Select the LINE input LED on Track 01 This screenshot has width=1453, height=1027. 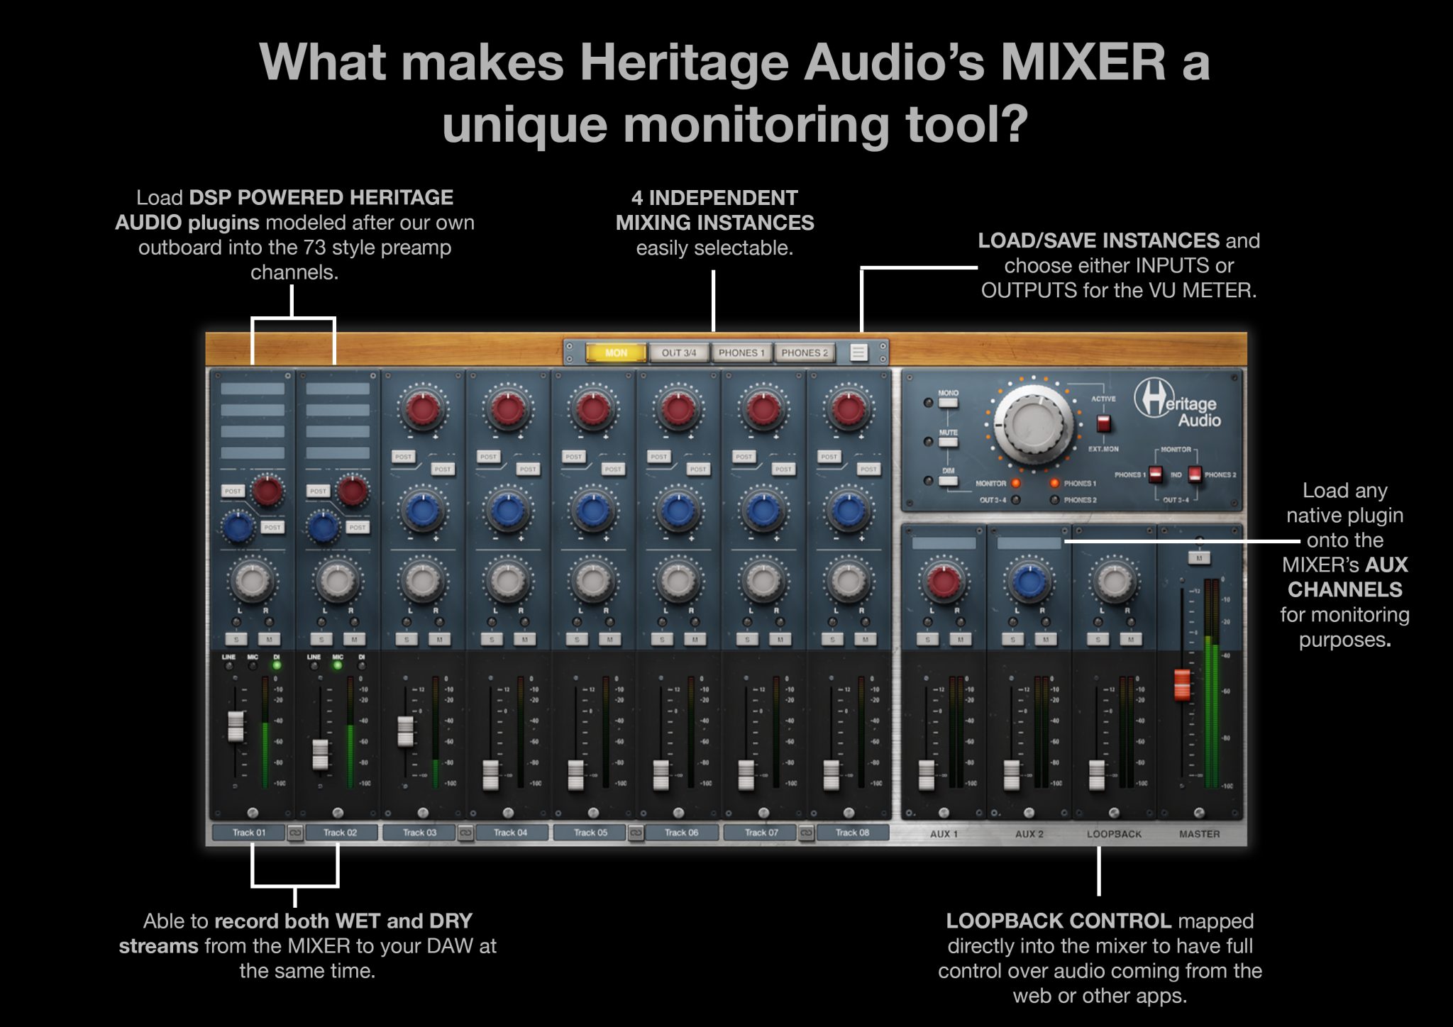tap(228, 665)
